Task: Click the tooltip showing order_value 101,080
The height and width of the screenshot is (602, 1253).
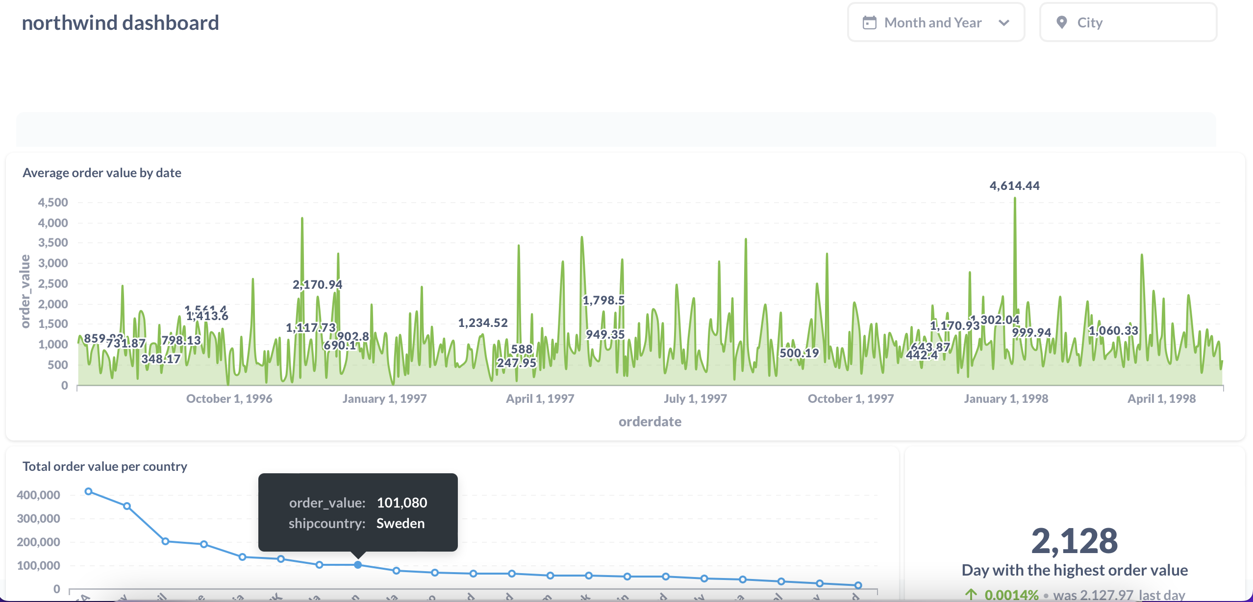Action: tap(357, 512)
